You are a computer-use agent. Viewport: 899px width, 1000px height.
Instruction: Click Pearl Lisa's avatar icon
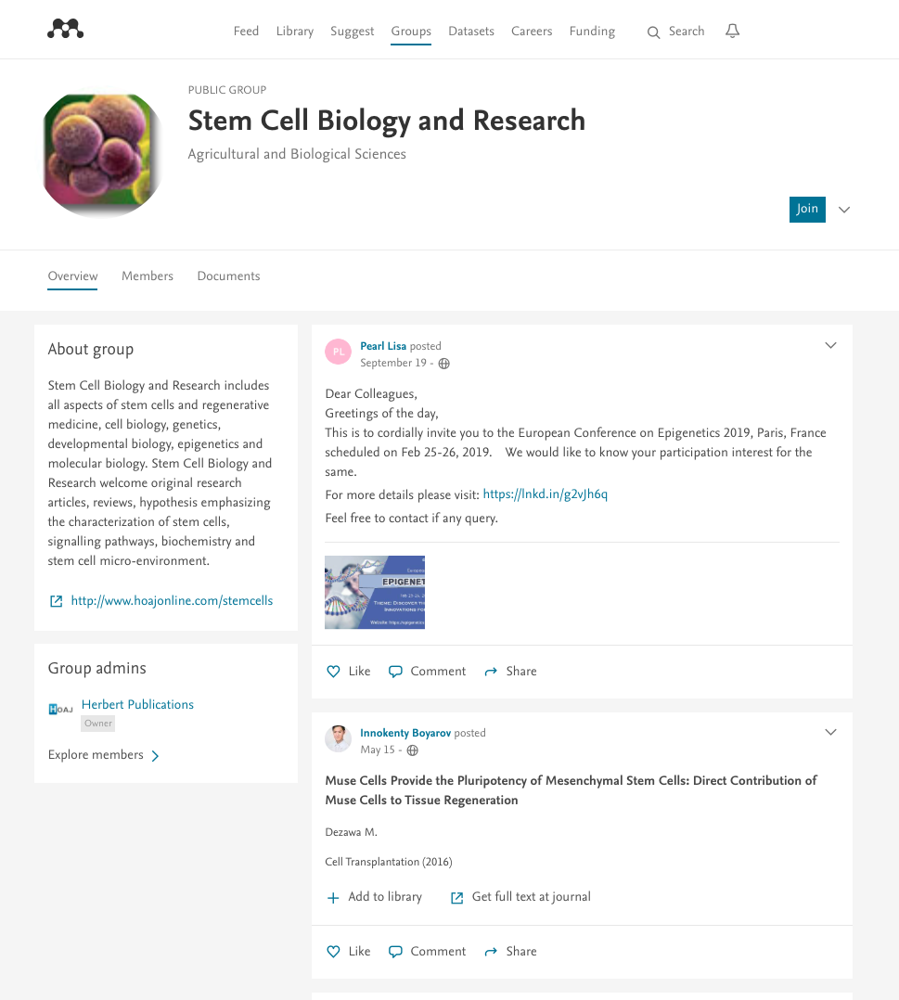click(339, 353)
